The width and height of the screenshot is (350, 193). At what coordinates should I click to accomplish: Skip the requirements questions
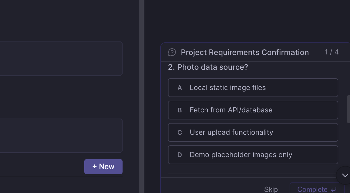pyautogui.click(x=271, y=189)
